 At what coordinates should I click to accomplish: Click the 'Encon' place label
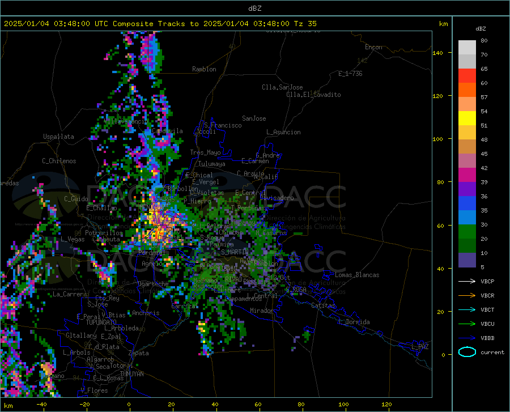[x=373, y=47]
